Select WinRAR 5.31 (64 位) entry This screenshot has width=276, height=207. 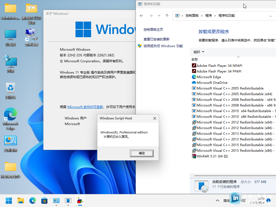pos(210,156)
